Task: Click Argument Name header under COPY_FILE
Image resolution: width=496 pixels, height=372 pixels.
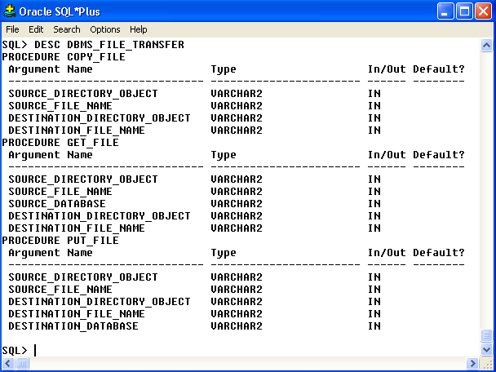Action: coord(51,69)
